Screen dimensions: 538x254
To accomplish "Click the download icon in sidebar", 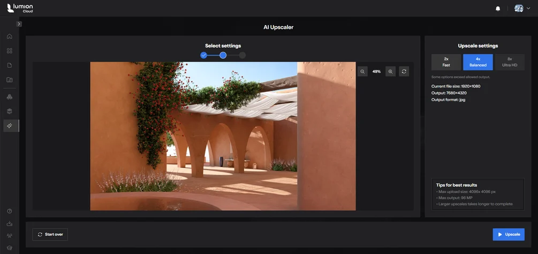I will coord(10,224).
